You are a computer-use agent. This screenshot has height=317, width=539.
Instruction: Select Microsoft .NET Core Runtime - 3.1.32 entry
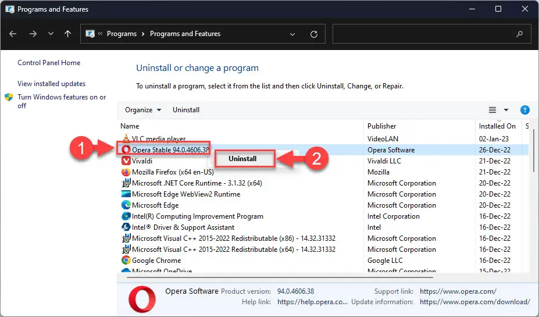point(197,183)
